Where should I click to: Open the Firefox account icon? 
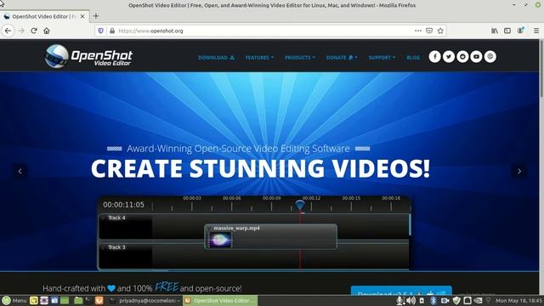click(520, 31)
